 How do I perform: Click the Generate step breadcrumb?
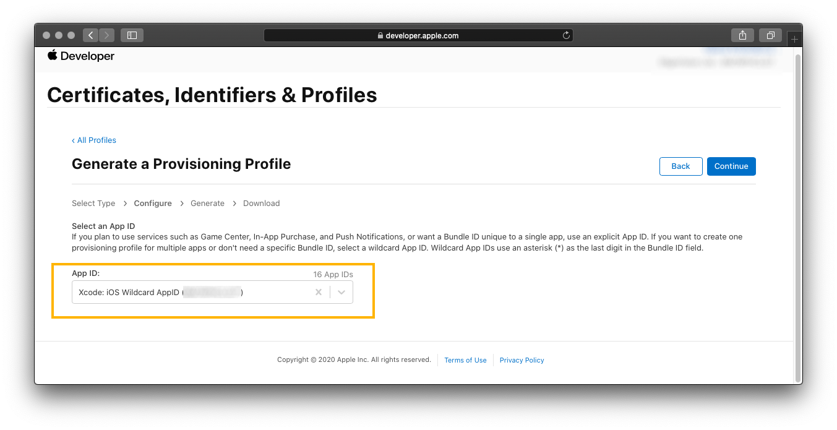(x=207, y=204)
